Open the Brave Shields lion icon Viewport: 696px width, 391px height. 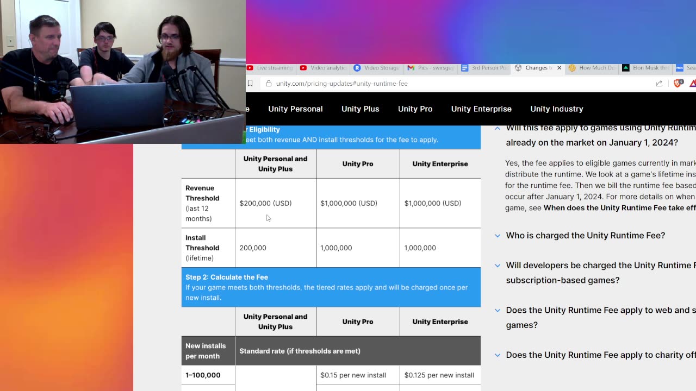(678, 84)
